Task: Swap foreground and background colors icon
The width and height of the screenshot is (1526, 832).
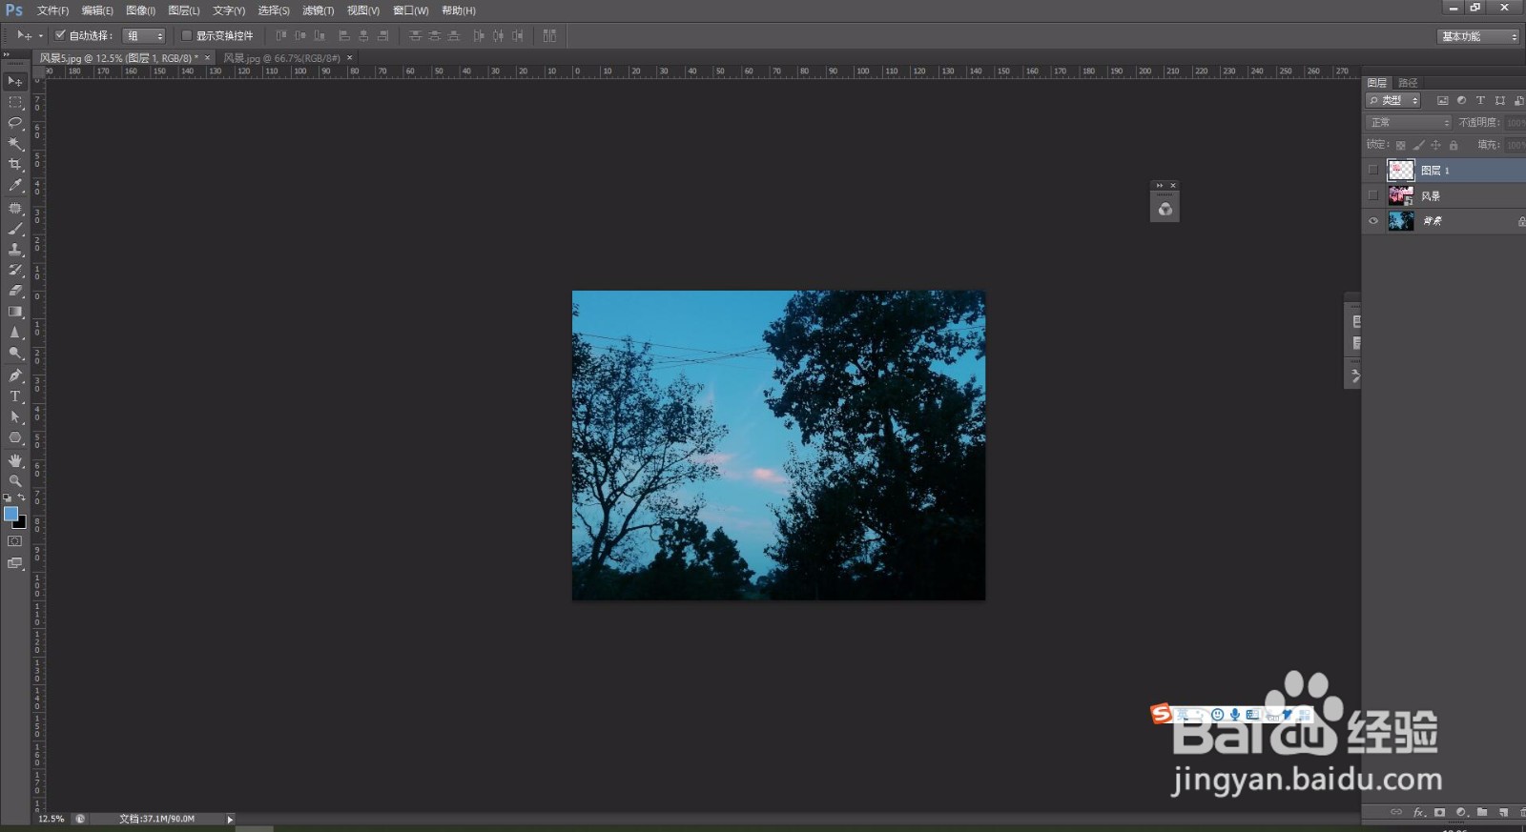Action: click(x=22, y=497)
